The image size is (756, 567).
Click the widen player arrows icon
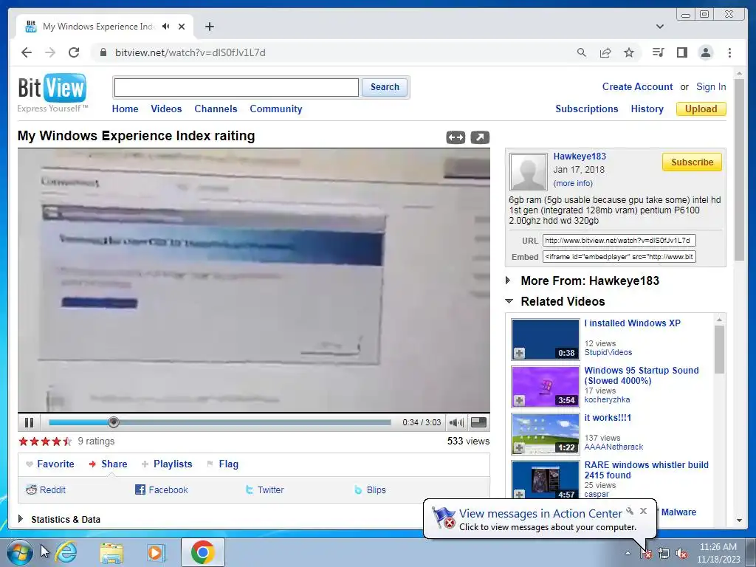coord(456,137)
